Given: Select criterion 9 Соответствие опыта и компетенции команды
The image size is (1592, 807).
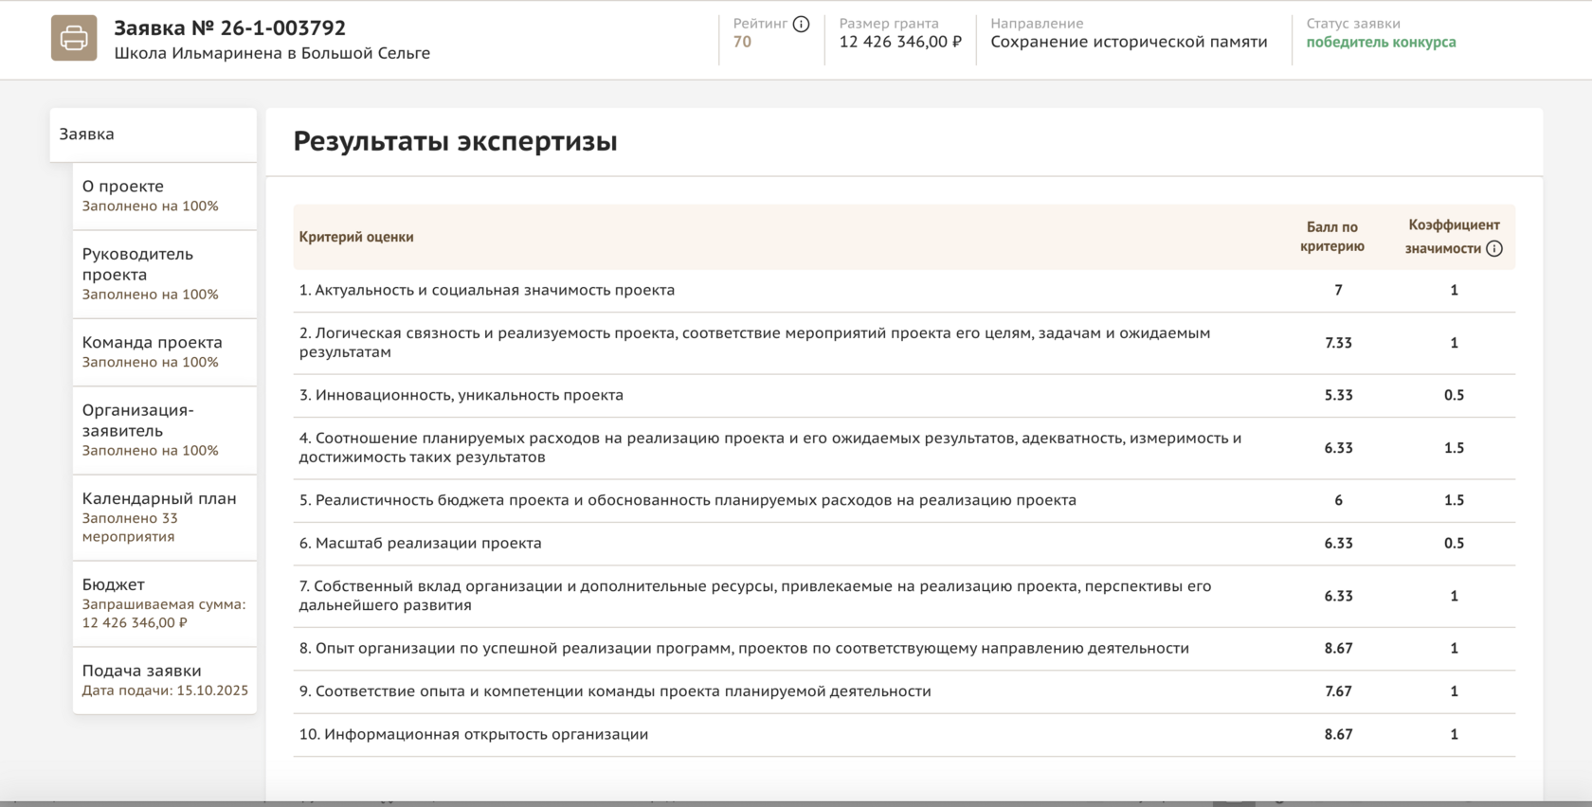Looking at the screenshot, I should click(x=615, y=691).
